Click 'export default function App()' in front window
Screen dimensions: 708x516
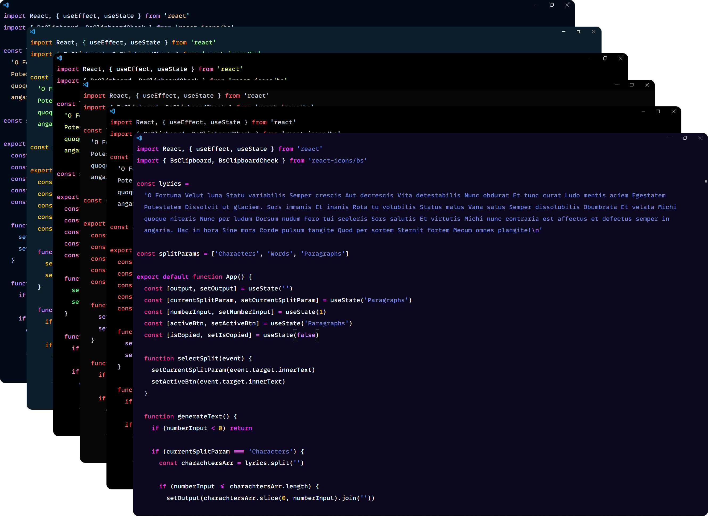pyautogui.click(x=194, y=277)
